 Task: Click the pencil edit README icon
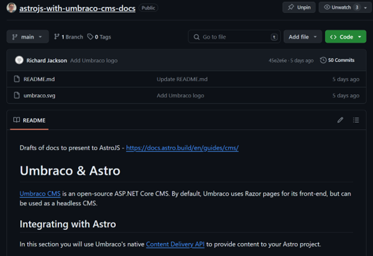click(340, 120)
